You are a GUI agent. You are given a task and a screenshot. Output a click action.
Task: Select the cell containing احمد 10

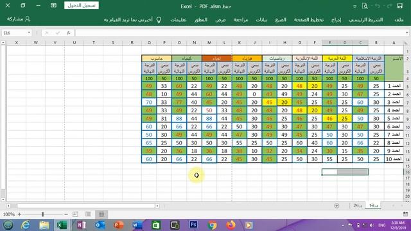(394, 159)
